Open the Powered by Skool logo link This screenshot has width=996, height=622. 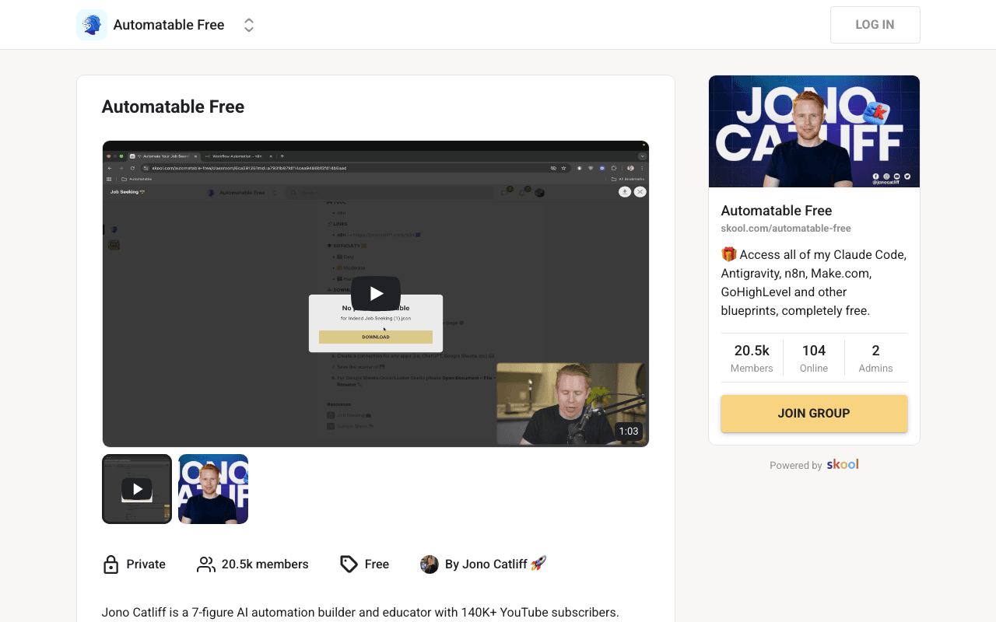(x=843, y=464)
